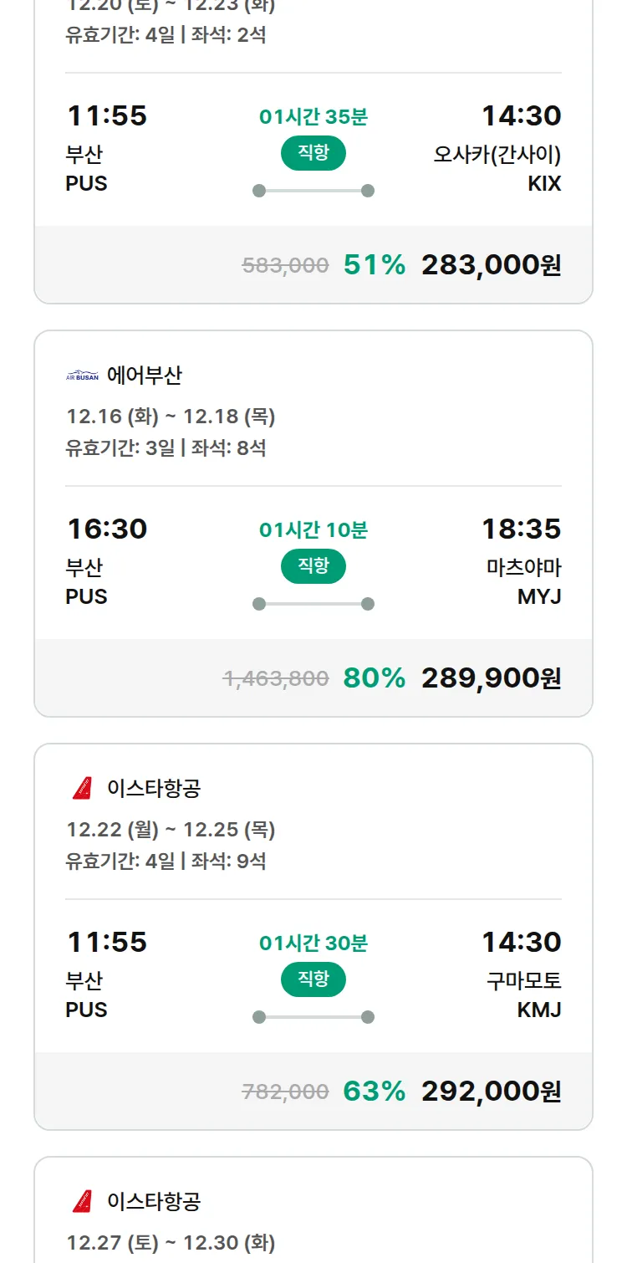Viewport: 627px width, 1263px height.
Task: Select the 289,900원 Matsuyama fare
Action: pyautogui.click(x=491, y=678)
